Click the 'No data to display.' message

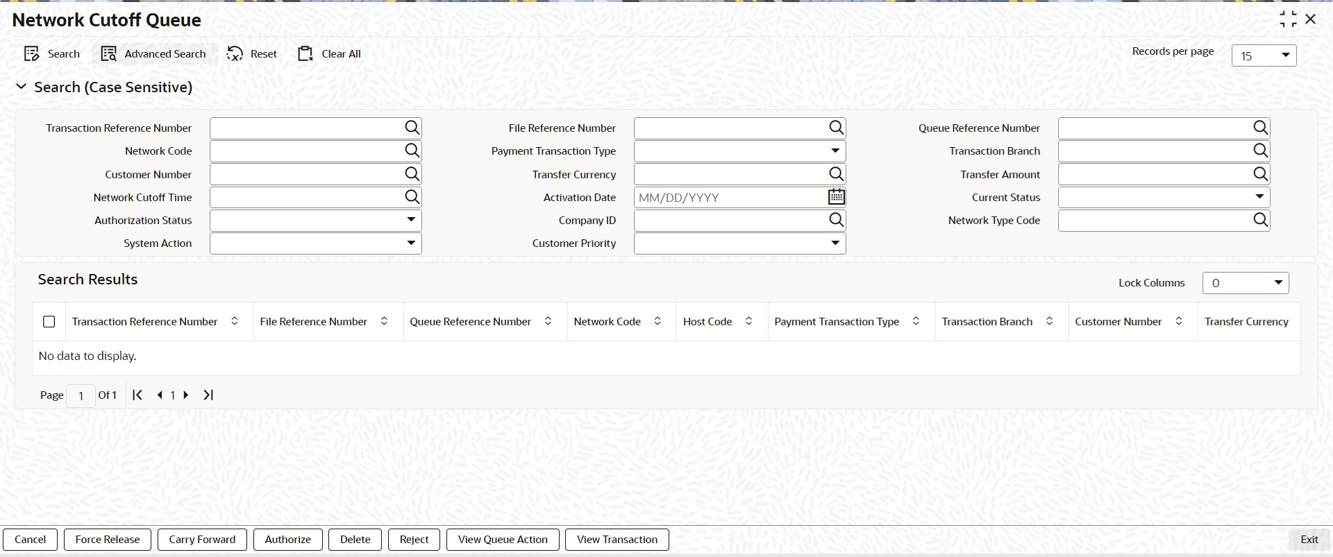point(87,356)
